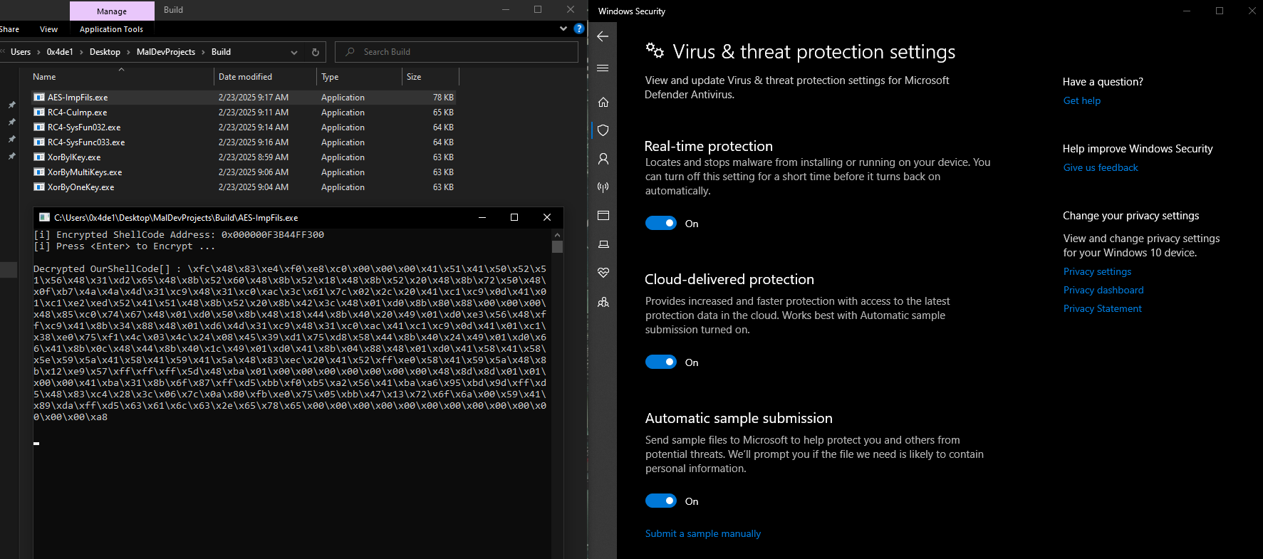Open the Firewall & network protection icon
This screenshot has width=1263, height=559.
point(603,187)
